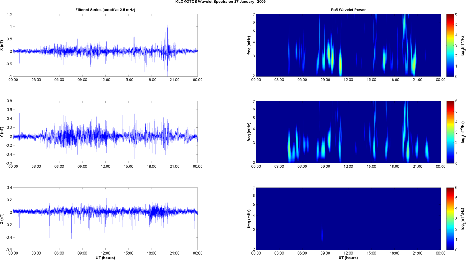Click the 21:00 tick under the top spectrogram
Viewport: 466px width, 260px height.
417,80
